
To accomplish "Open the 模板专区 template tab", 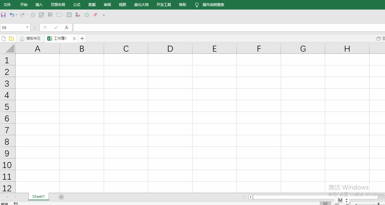I will point(30,38).
